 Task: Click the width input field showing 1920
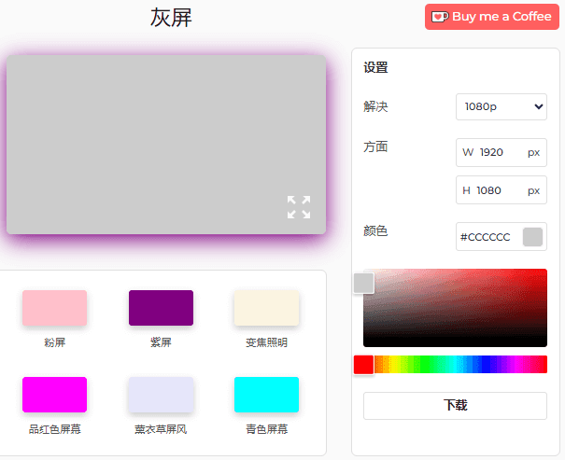click(x=492, y=152)
